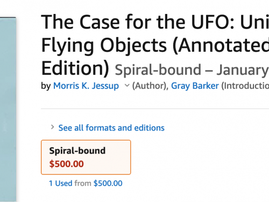The height and width of the screenshot is (202, 269).
Task: Expand the arrow before See all formats
Action: 52,127
